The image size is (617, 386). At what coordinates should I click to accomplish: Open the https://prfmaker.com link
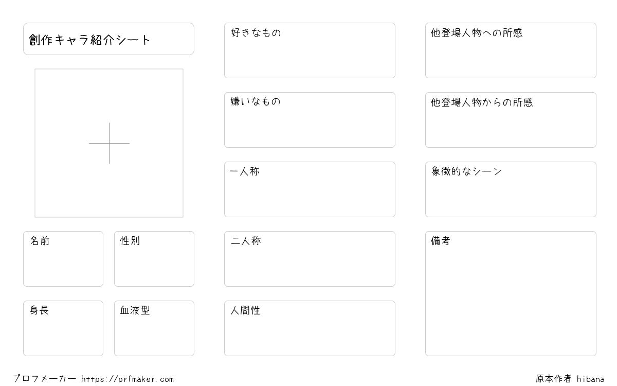tap(128, 379)
